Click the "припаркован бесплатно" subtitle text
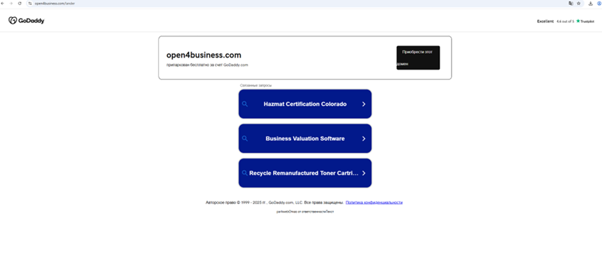The width and height of the screenshot is (602, 270). [207, 65]
